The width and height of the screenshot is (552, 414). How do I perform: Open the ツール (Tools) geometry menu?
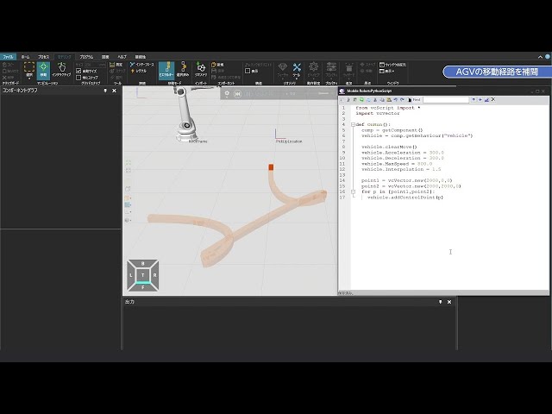(297, 70)
